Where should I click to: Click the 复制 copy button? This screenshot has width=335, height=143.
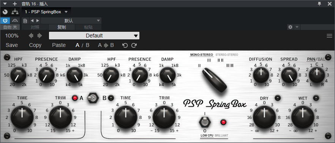click(x=62, y=27)
